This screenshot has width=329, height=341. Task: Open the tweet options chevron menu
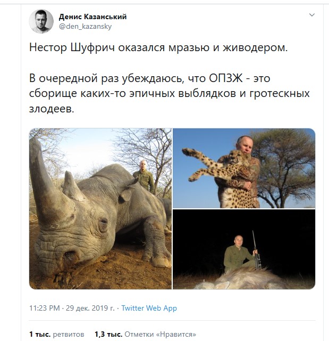click(311, 15)
